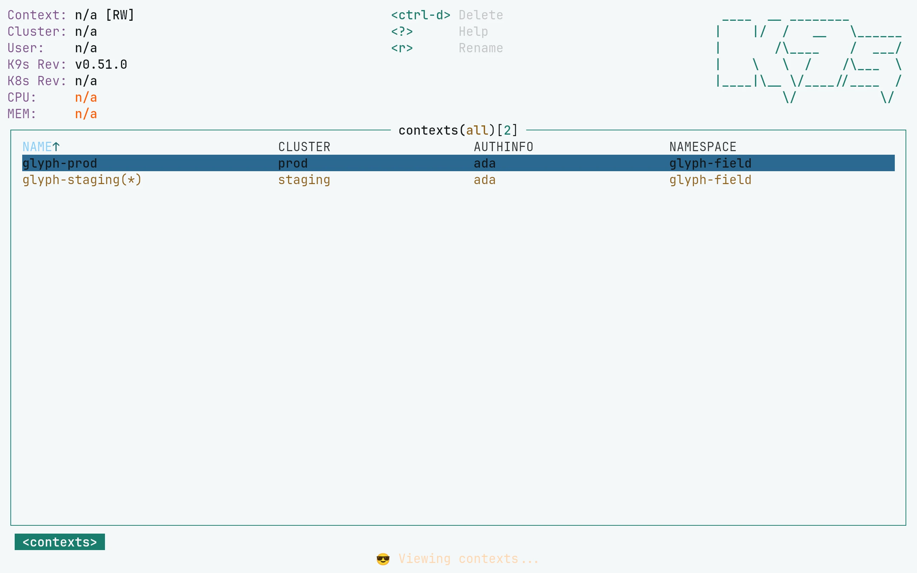Click the <r> Rename shortcut hint

(x=447, y=48)
